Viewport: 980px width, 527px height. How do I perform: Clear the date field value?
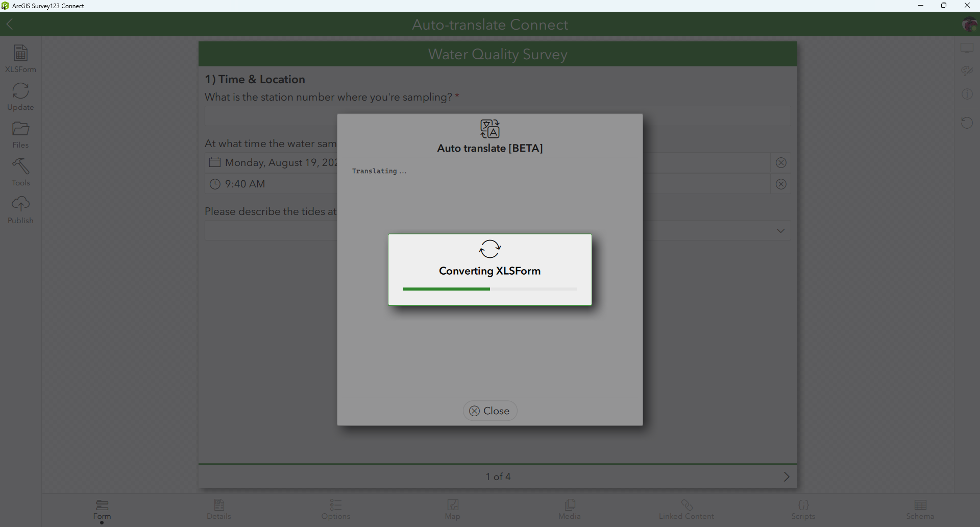tap(781, 163)
